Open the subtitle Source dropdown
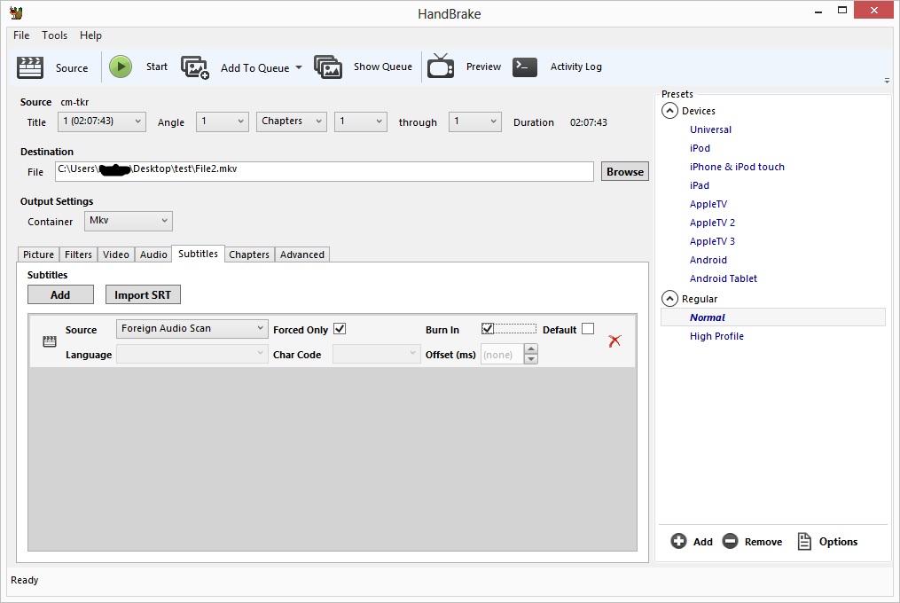 click(192, 329)
